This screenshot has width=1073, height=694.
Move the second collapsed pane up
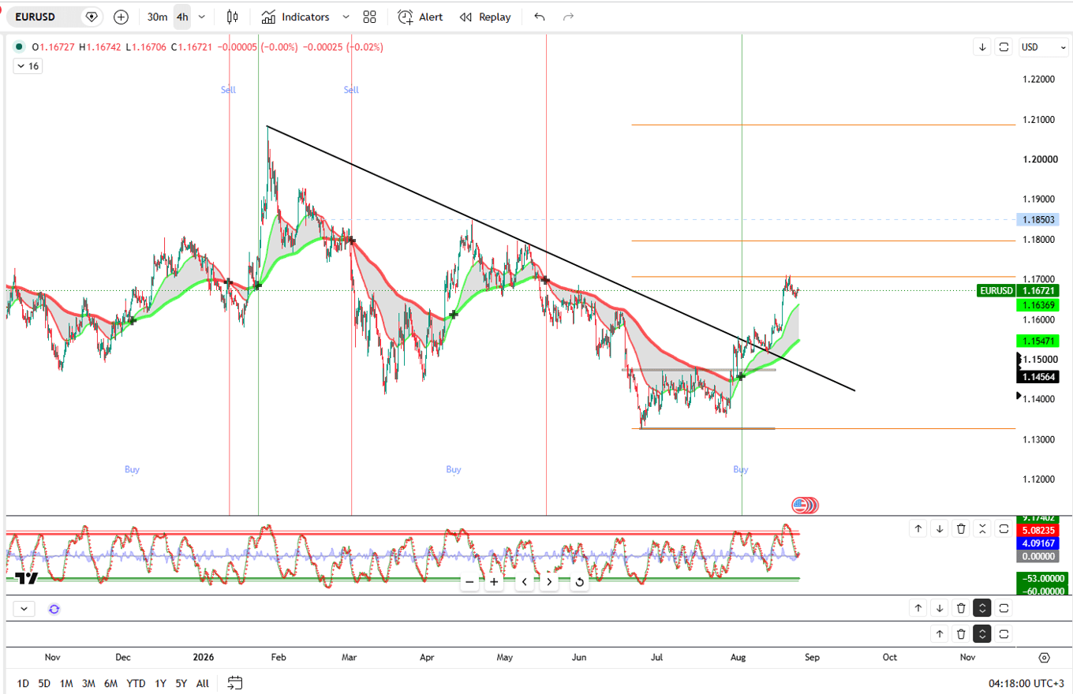pos(918,608)
